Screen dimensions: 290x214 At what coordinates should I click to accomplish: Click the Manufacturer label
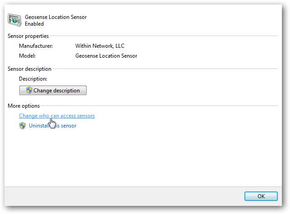tap(36, 46)
